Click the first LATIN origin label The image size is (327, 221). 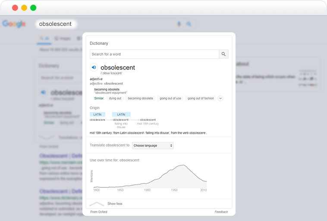97,114
